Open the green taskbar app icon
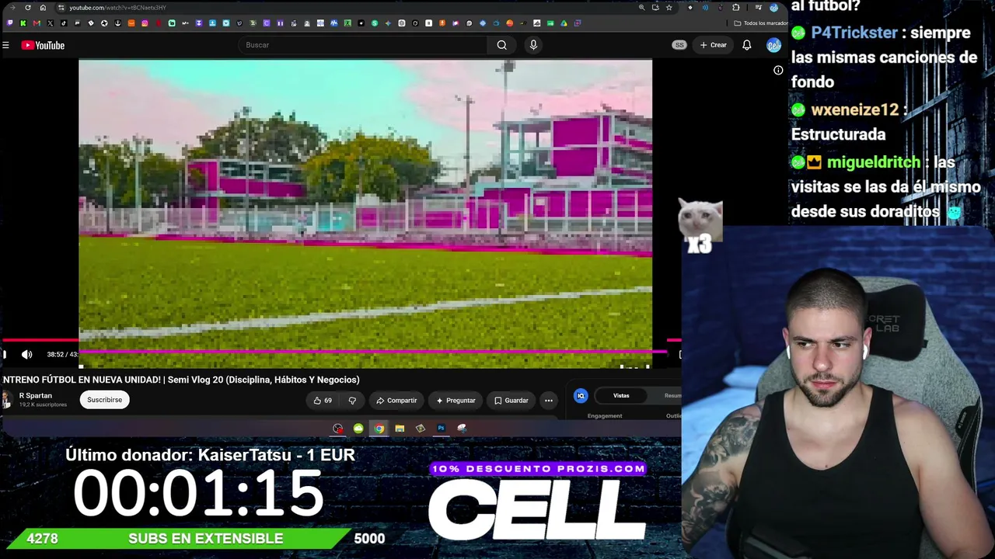This screenshot has width=995, height=559. [358, 429]
